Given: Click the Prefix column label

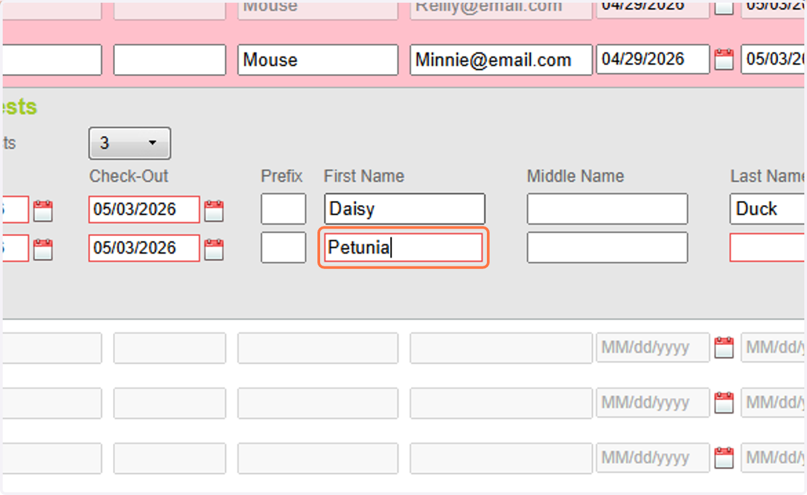Looking at the screenshot, I should coord(282,176).
